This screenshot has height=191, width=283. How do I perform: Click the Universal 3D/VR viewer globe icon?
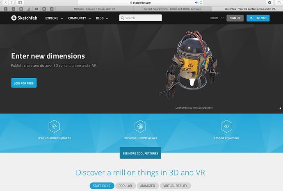(140, 126)
